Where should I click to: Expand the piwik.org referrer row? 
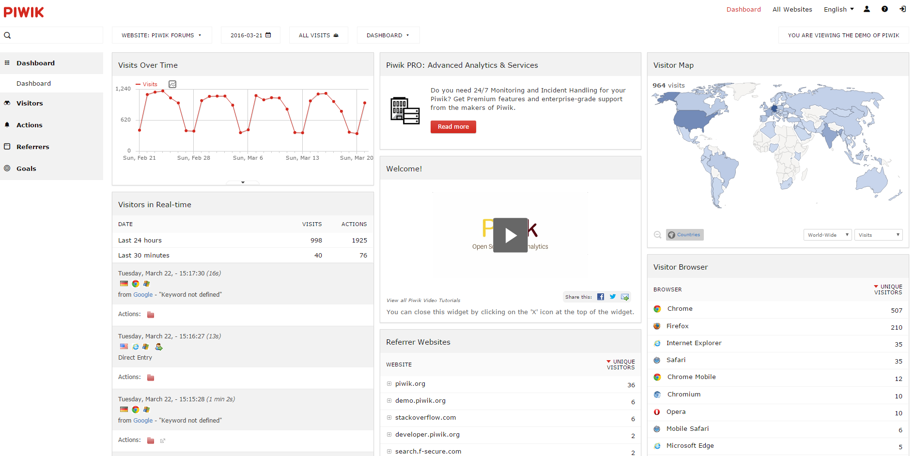[x=389, y=384]
